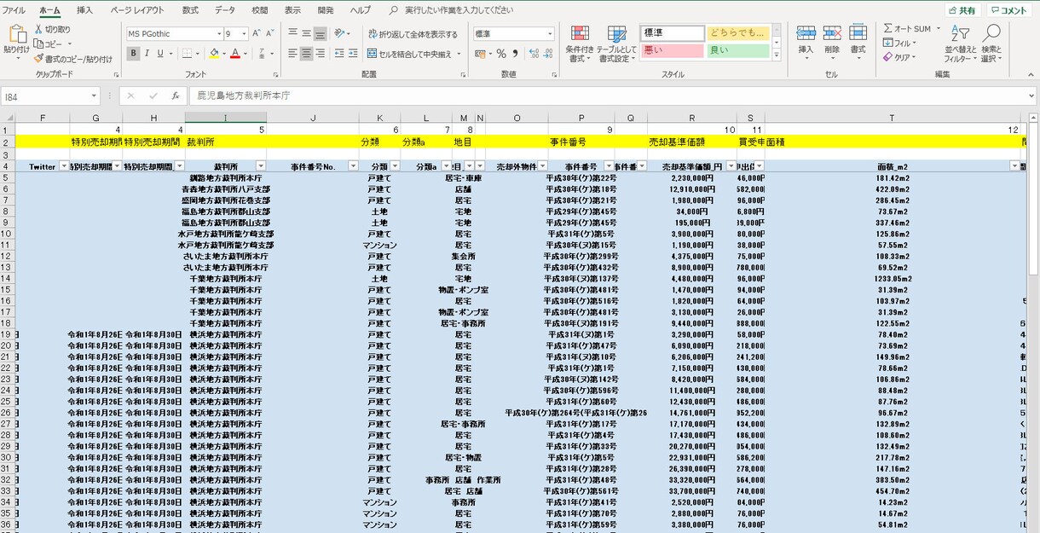Click the 共有 (Share) button
This screenshot has height=533, width=1040.
click(x=962, y=10)
